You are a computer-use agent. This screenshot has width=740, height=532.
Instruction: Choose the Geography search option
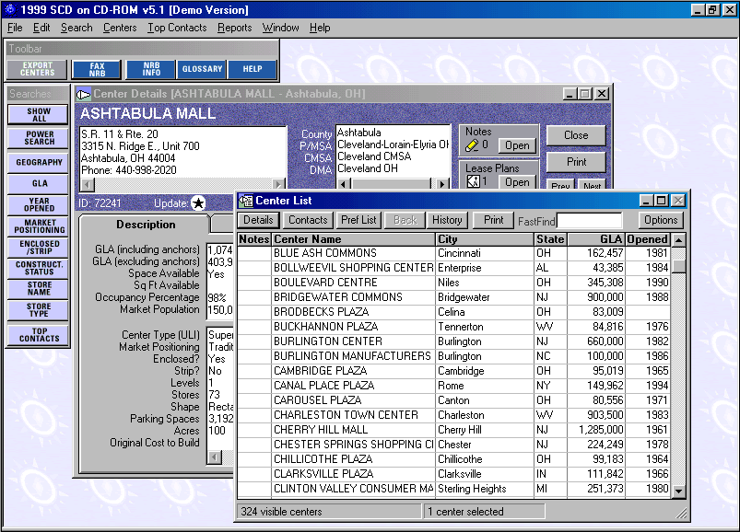click(x=39, y=162)
